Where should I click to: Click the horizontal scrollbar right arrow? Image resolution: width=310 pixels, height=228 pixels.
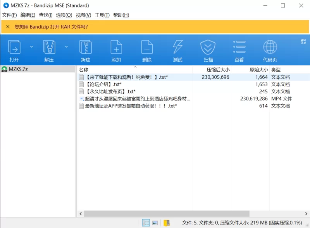pos(306,214)
